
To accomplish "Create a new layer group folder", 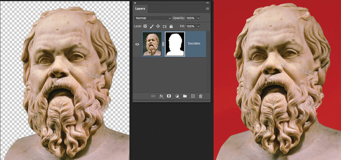I will [185, 96].
